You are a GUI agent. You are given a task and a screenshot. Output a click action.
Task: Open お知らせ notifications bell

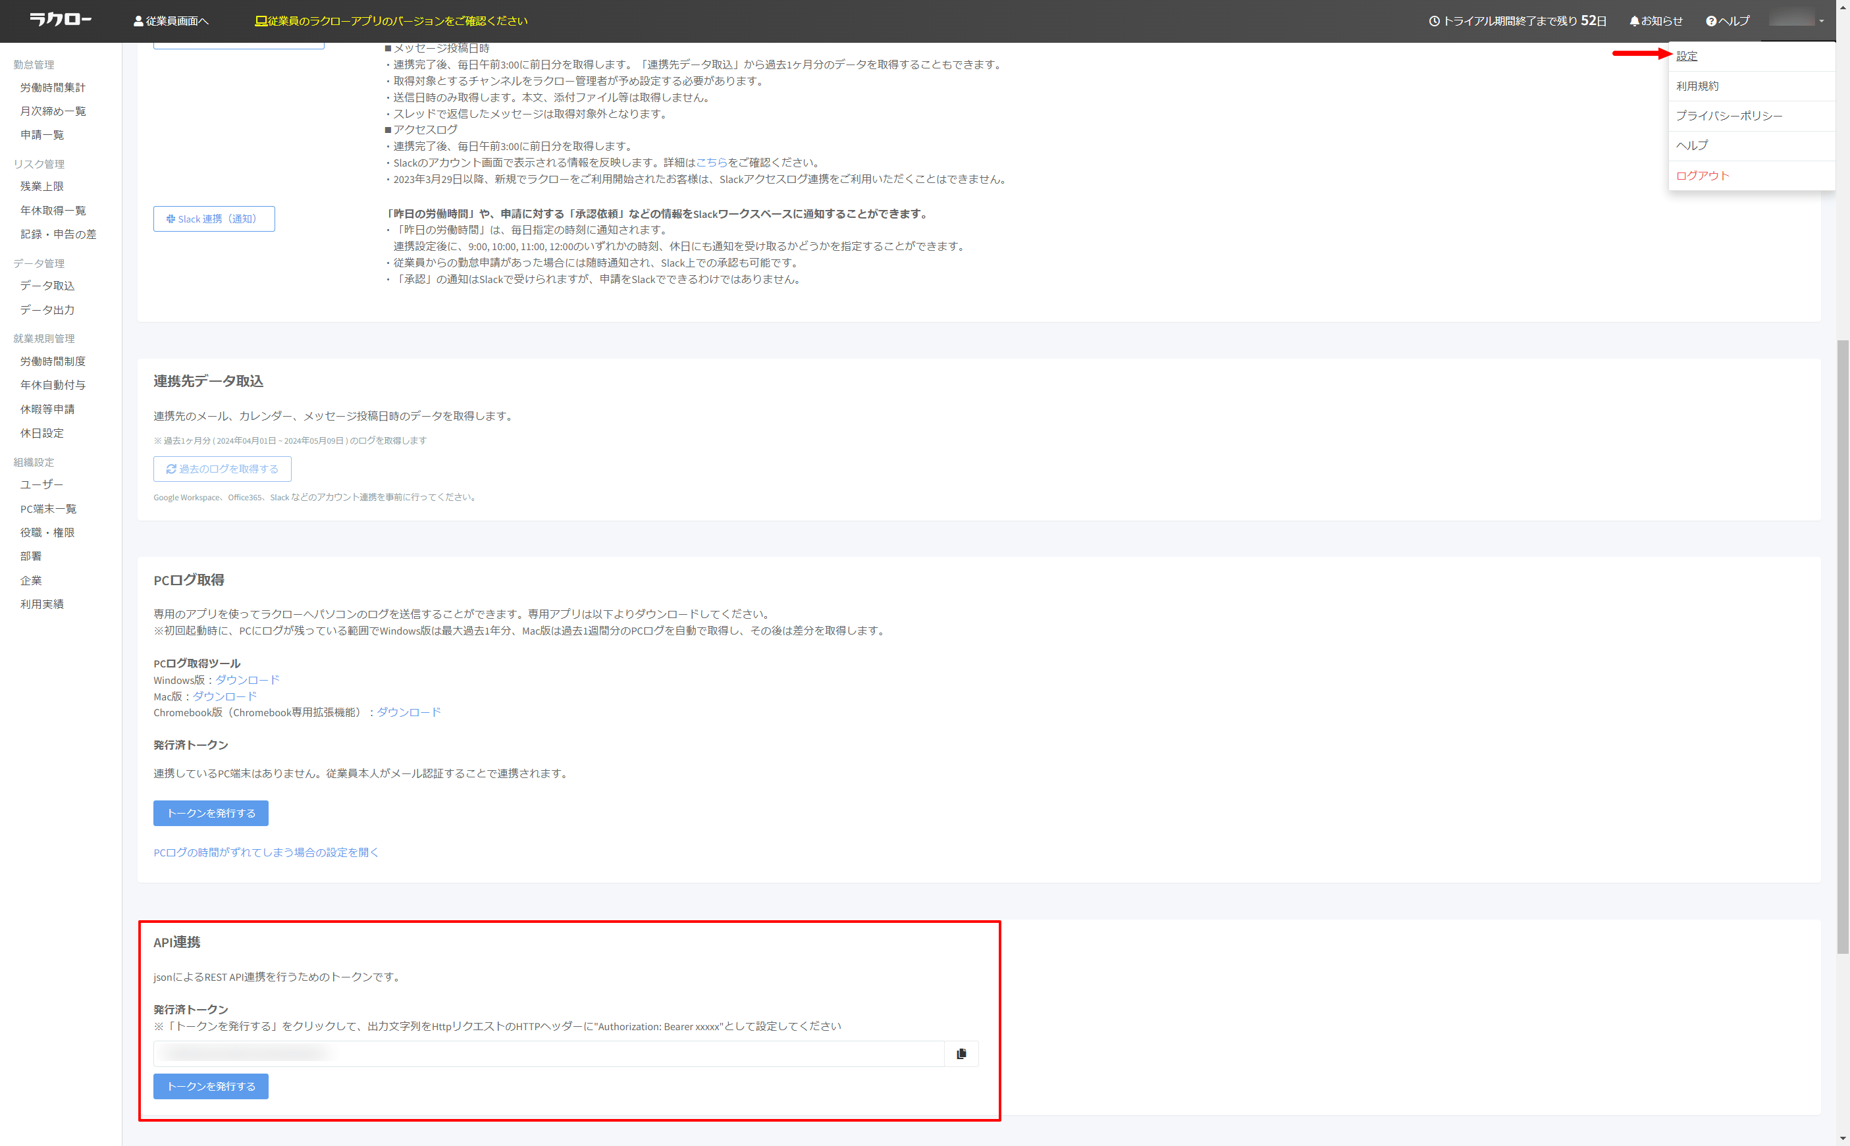1656,21
